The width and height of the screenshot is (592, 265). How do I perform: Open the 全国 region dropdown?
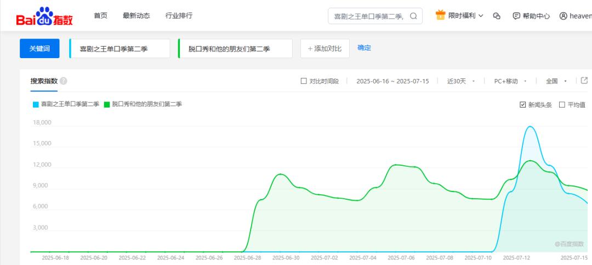pyautogui.click(x=556, y=81)
